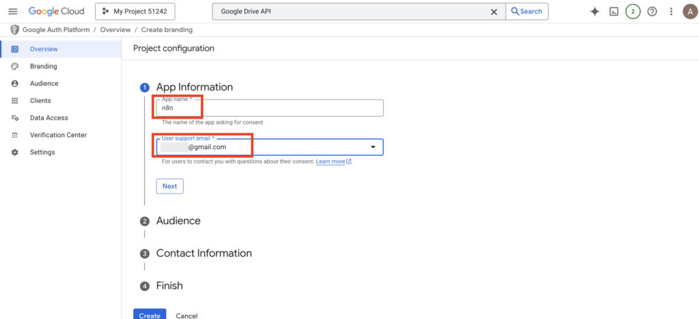Expand the Audience step section

pos(178,221)
